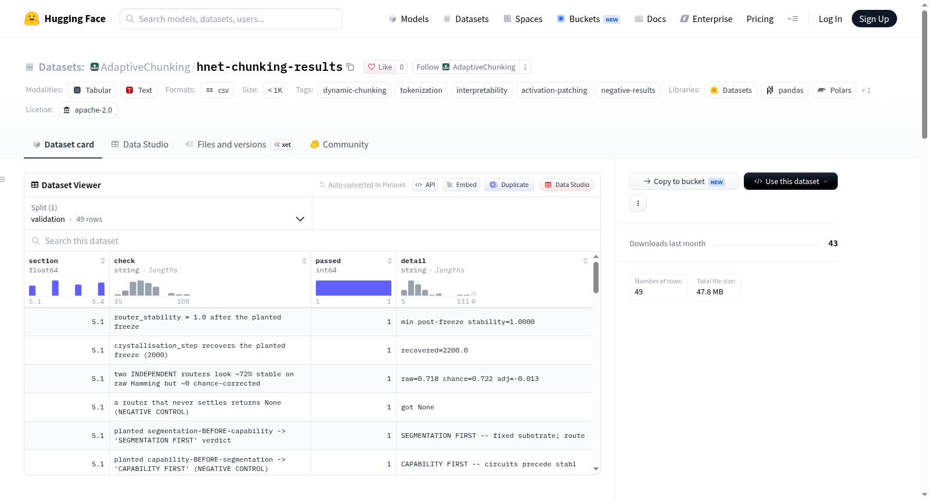Click the more options three-dot button
This screenshot has height=500, width=929.
pyautogui.click(x=638, y=203)
